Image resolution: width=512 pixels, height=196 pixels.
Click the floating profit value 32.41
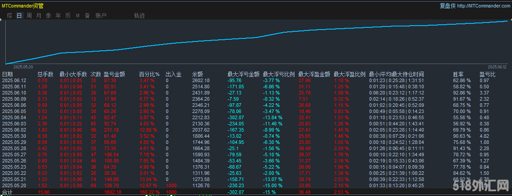[x=304, y=117]
